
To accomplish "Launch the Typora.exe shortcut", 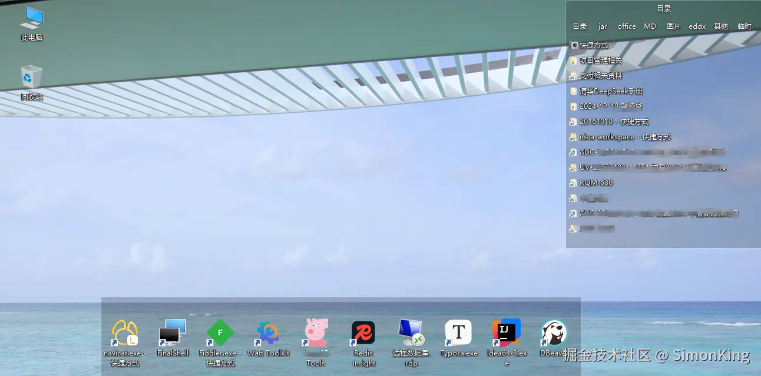I will pyautogui.click(x=458, y=338).
